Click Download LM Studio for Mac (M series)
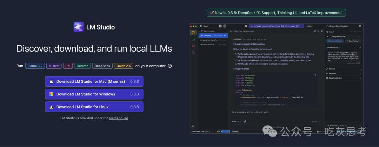Screen dimensions: 379x147 (94, 81)
